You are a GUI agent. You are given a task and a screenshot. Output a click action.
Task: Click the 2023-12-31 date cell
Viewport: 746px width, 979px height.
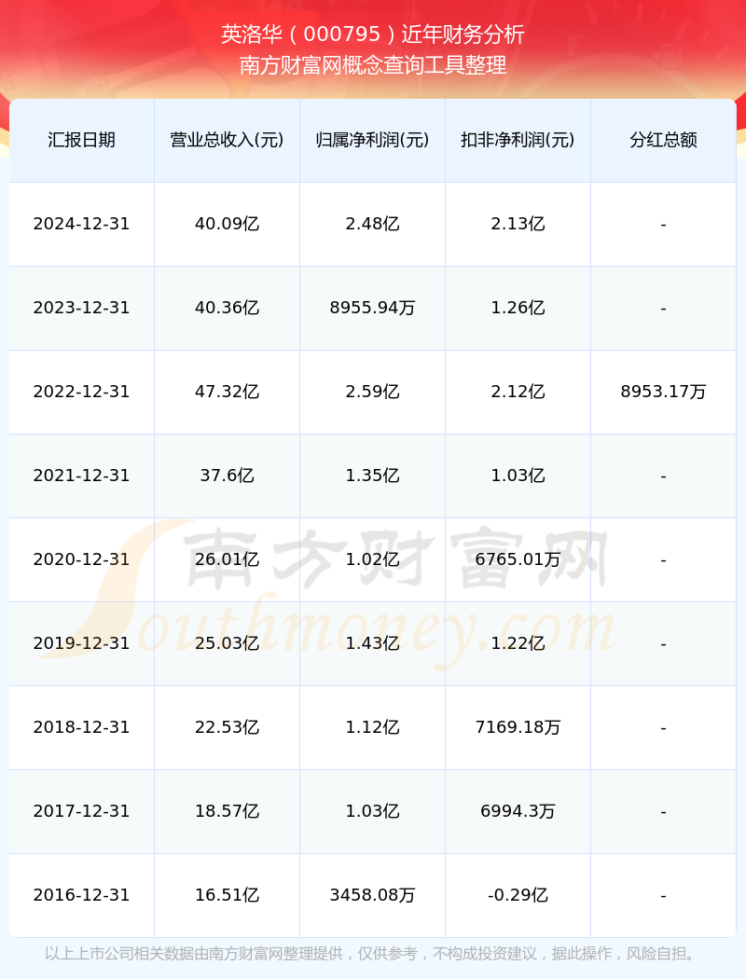pyautogui.click(x=82, y=308)
